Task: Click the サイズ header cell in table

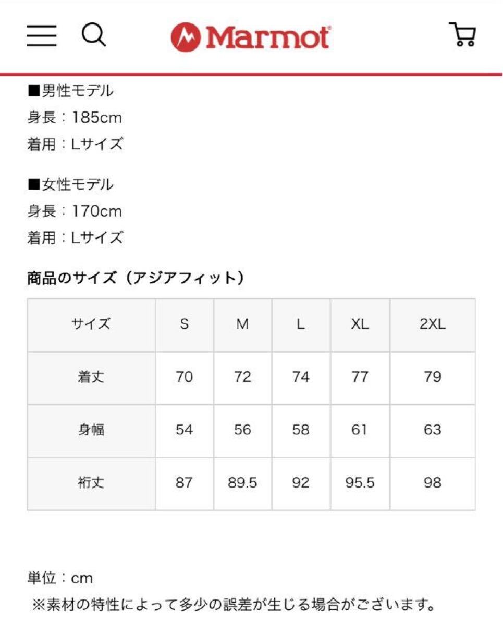Action: pyautogui.click(x=91, y=324)
